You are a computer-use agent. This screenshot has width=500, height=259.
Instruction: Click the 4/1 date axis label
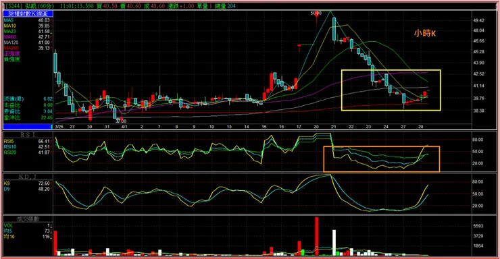124,127
